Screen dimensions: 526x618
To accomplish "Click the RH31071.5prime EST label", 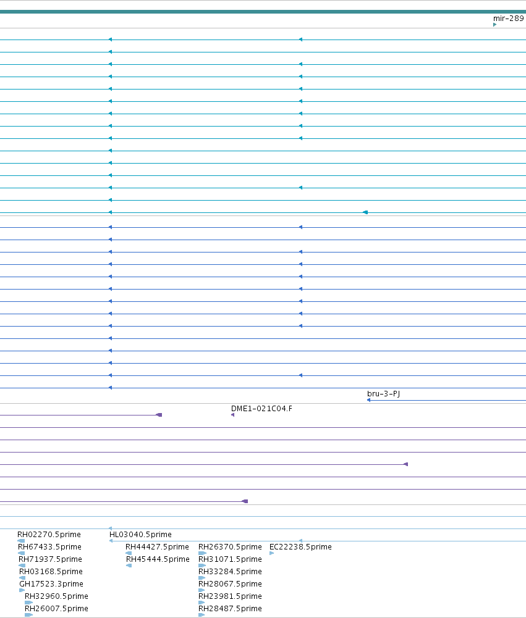I will click(230, 559).
